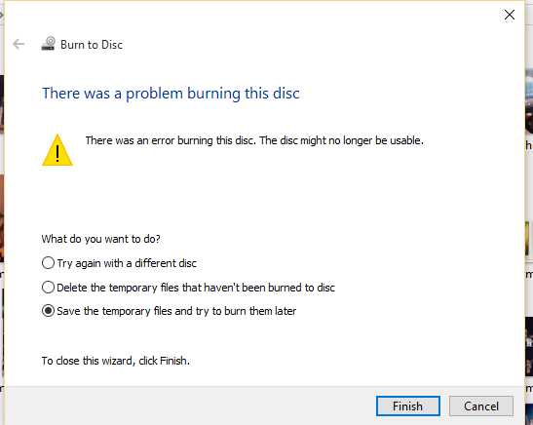Click the 'disc might no longer be usable' error message
Image resolution: width=533 pixels, height=425 pixels.
coord(254,140)
